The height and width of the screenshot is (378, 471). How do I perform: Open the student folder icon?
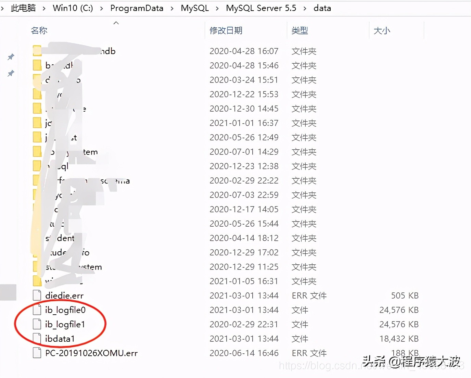pyautogui.click(x=36, y=238)
